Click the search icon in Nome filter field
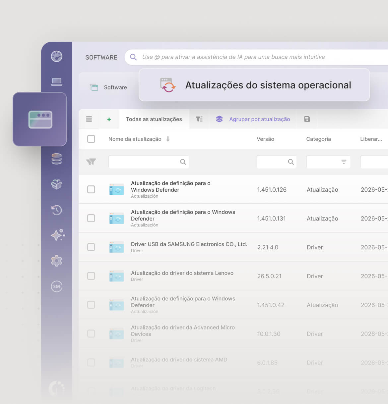 pos(183,162)
